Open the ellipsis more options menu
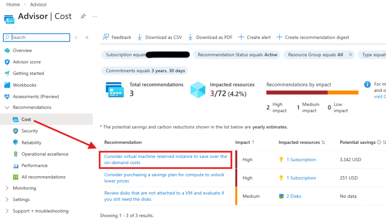The height and width of the screenshot is (221, 386). tap(94, 16)
